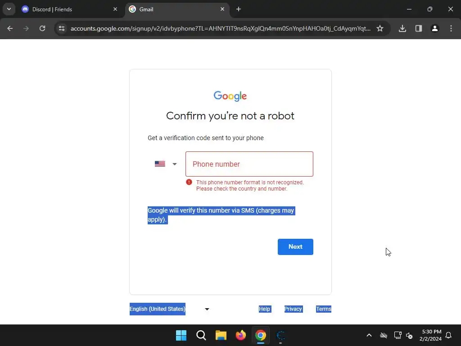Screen dimensions: 461x346
Task: Close the Gmail tab
Action: tap(222, 9)
